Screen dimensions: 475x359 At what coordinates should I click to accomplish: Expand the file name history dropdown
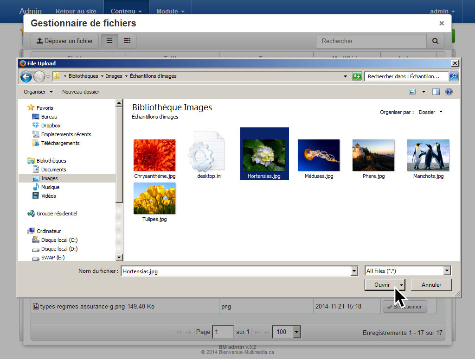(354, 271)
